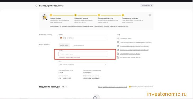Click the network fee value 6981 ~ 836321 SHIB

(x=65, y=78)
